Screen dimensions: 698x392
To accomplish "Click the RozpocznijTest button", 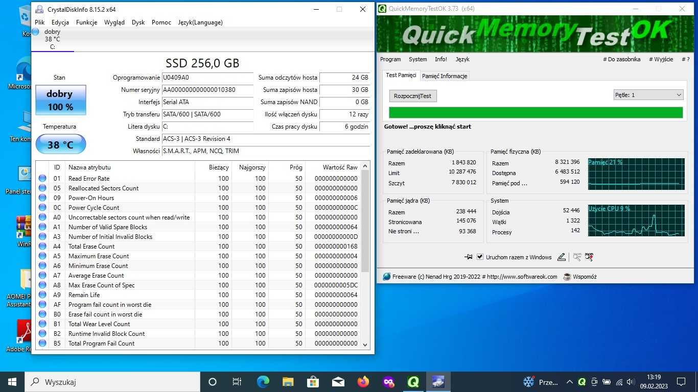I will (x=413, y=96).
